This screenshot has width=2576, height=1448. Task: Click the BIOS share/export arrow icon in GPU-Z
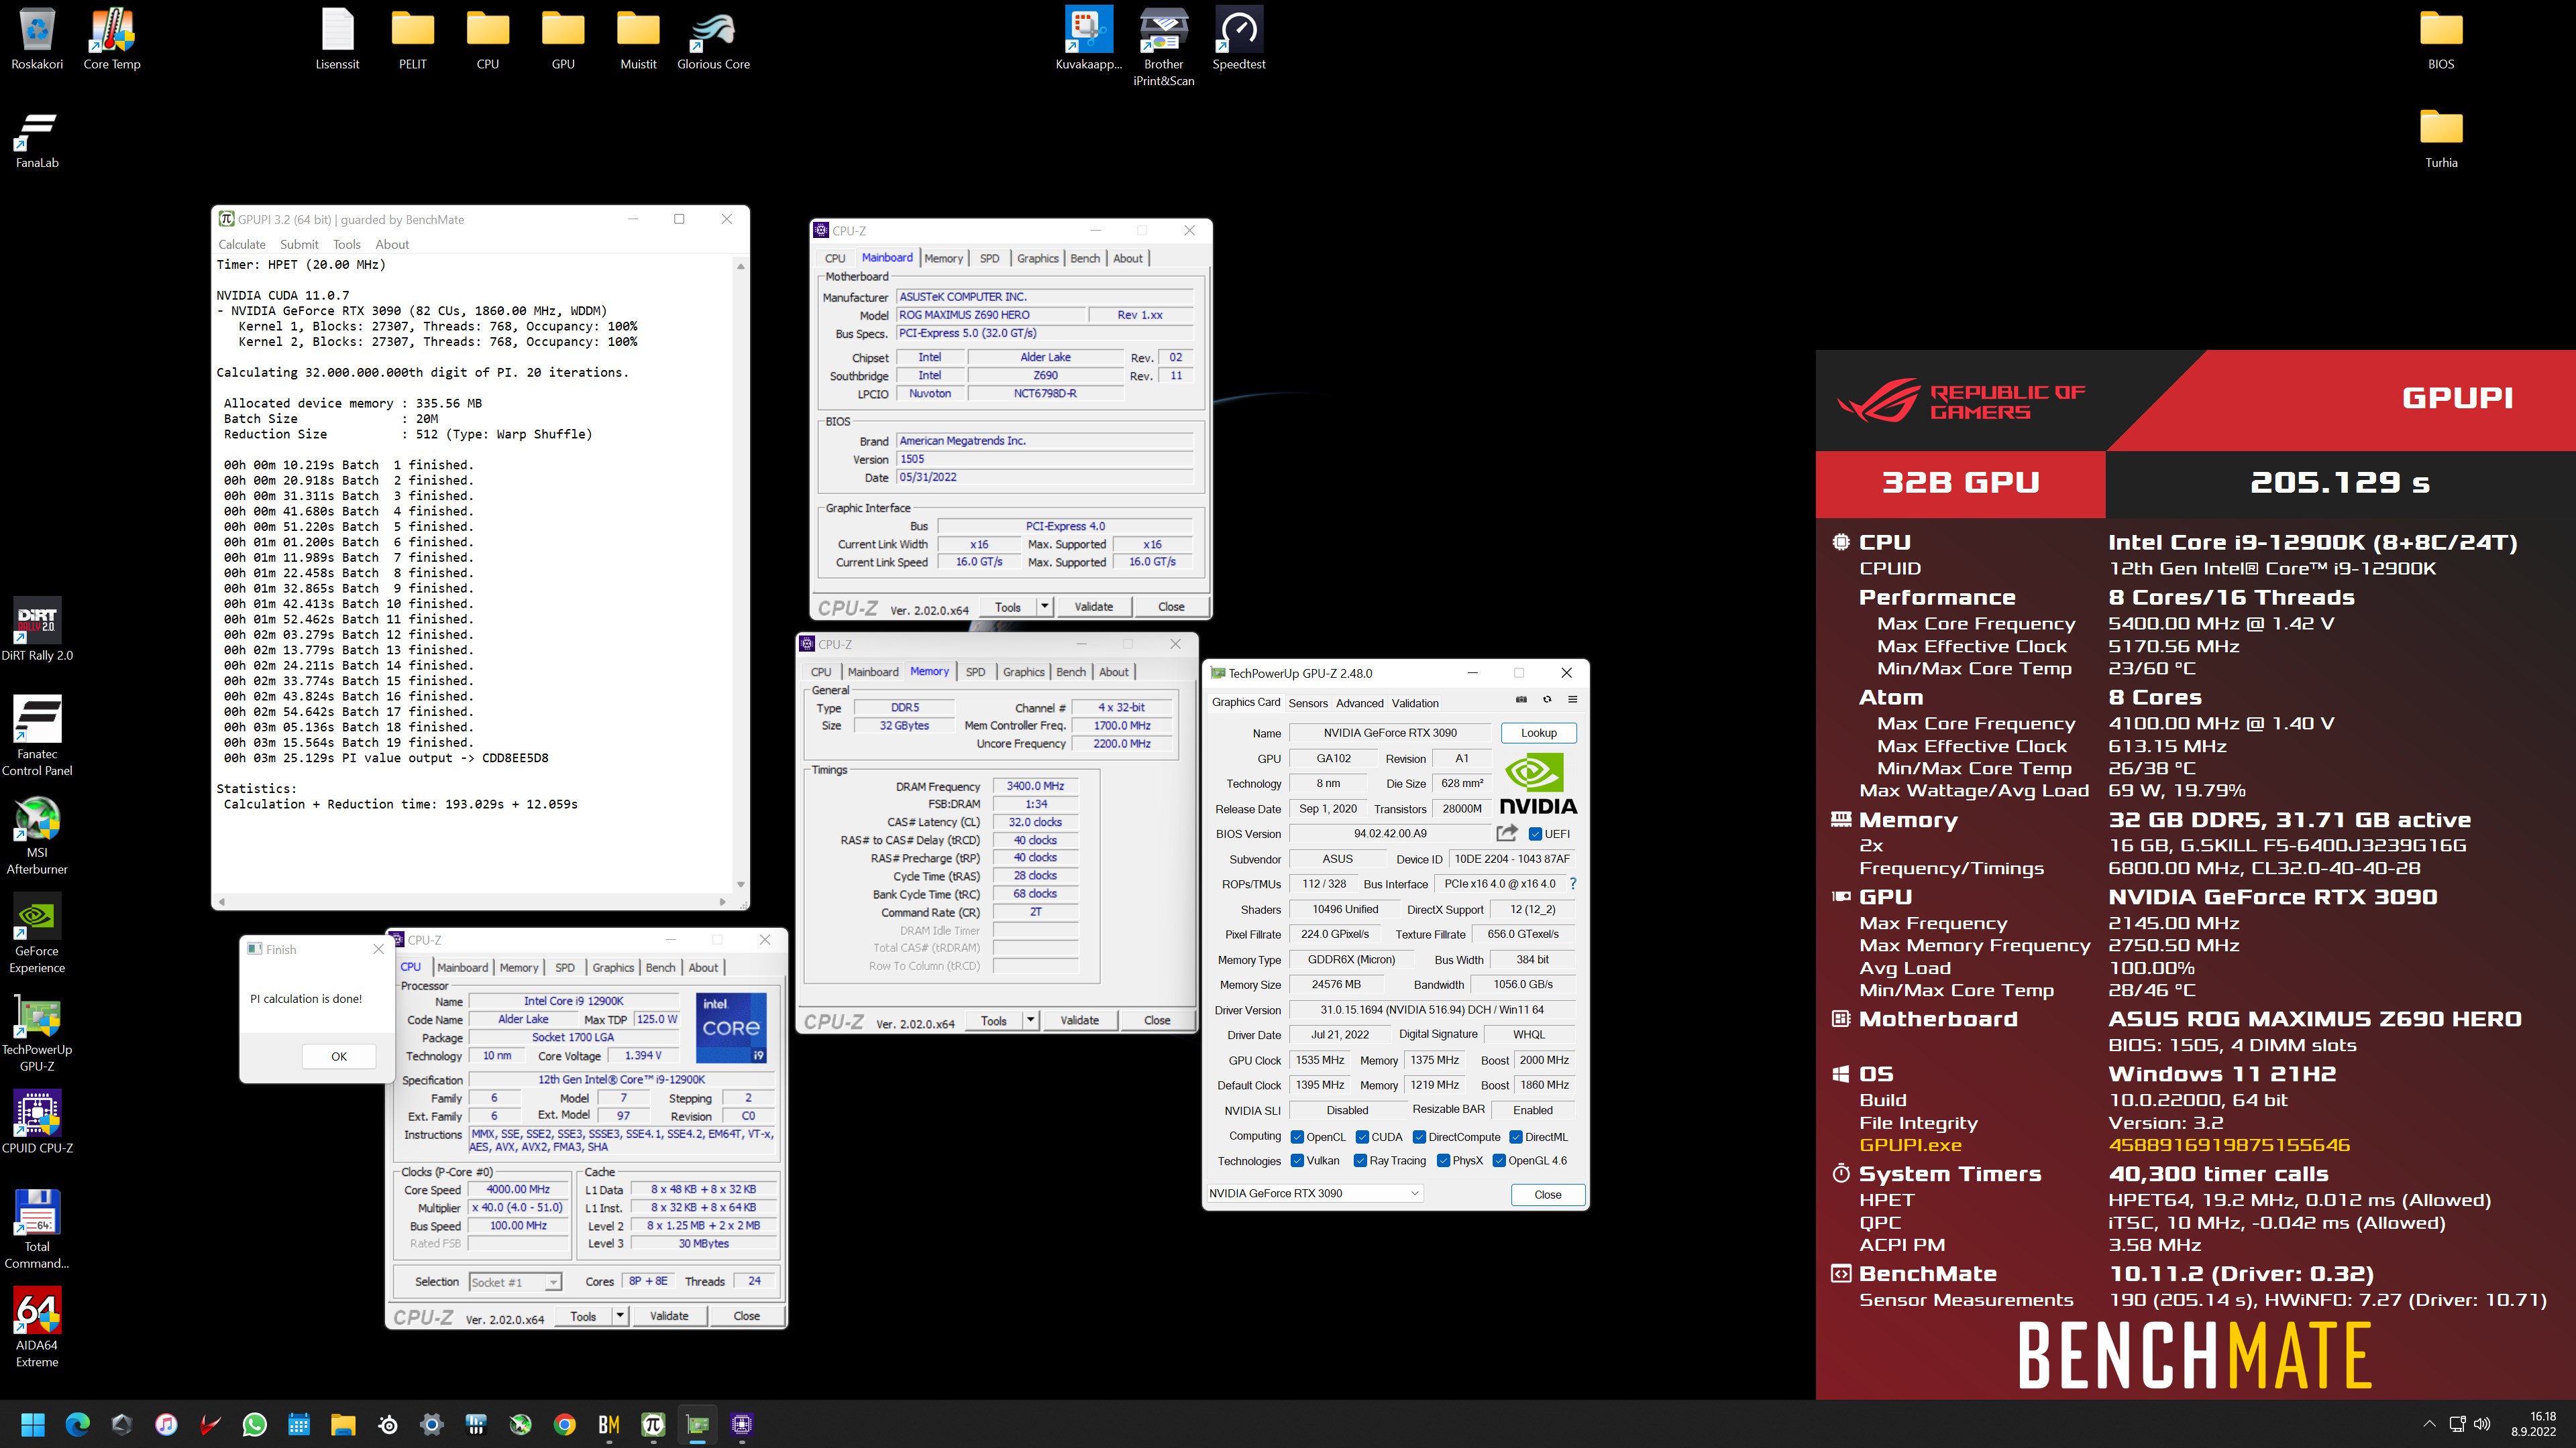tap(1507, 833)
